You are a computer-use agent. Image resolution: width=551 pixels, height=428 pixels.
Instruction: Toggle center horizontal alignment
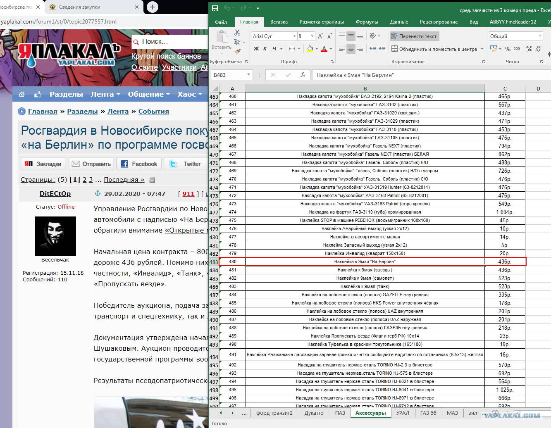click(x=351, y=49)
